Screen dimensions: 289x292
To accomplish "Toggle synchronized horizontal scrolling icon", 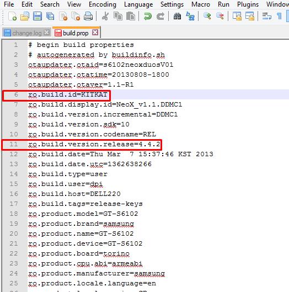I will coord(249,16).
